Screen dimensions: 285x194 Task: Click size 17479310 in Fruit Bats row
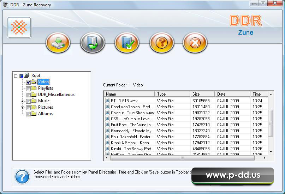click(201, 125)
